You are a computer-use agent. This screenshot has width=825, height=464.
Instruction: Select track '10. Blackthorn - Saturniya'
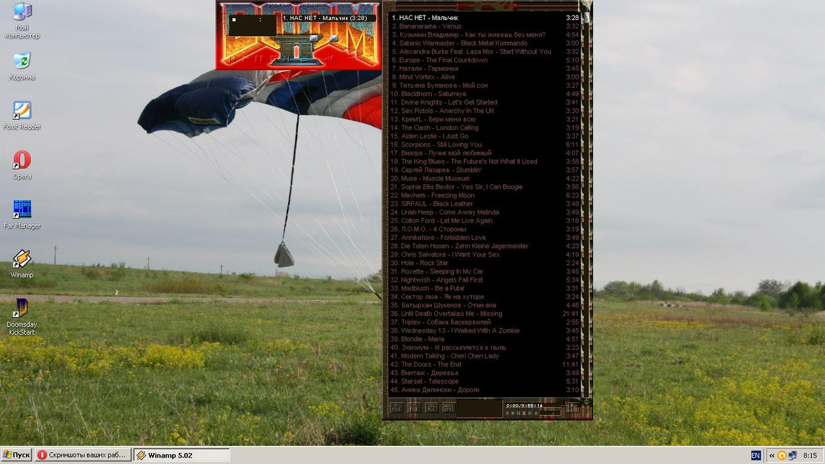point(485,93)
